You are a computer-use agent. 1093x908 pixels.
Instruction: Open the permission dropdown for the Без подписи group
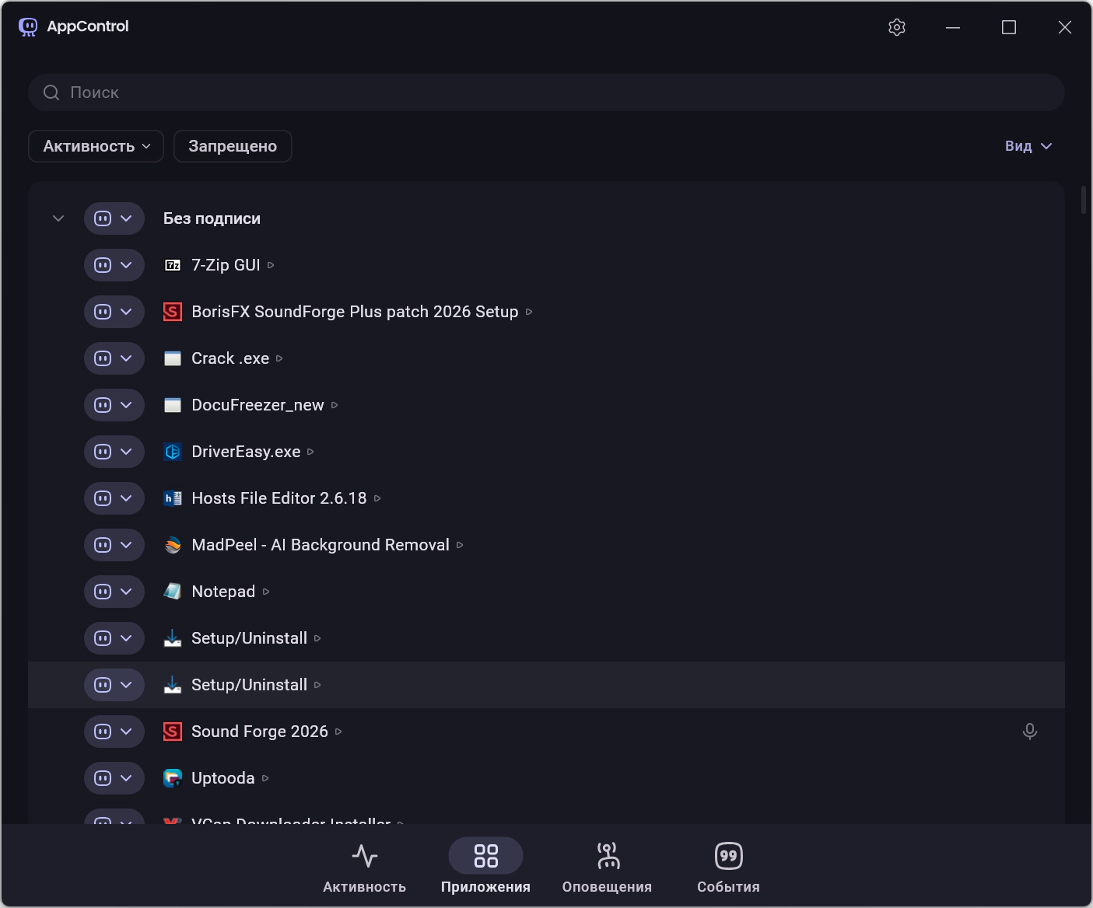tap(114, 218)
